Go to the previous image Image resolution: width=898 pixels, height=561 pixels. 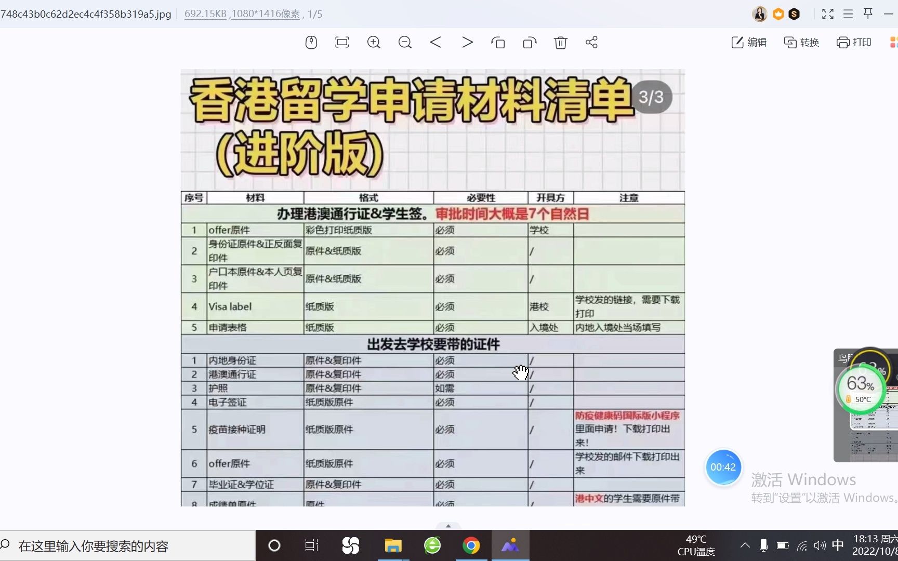435,42
